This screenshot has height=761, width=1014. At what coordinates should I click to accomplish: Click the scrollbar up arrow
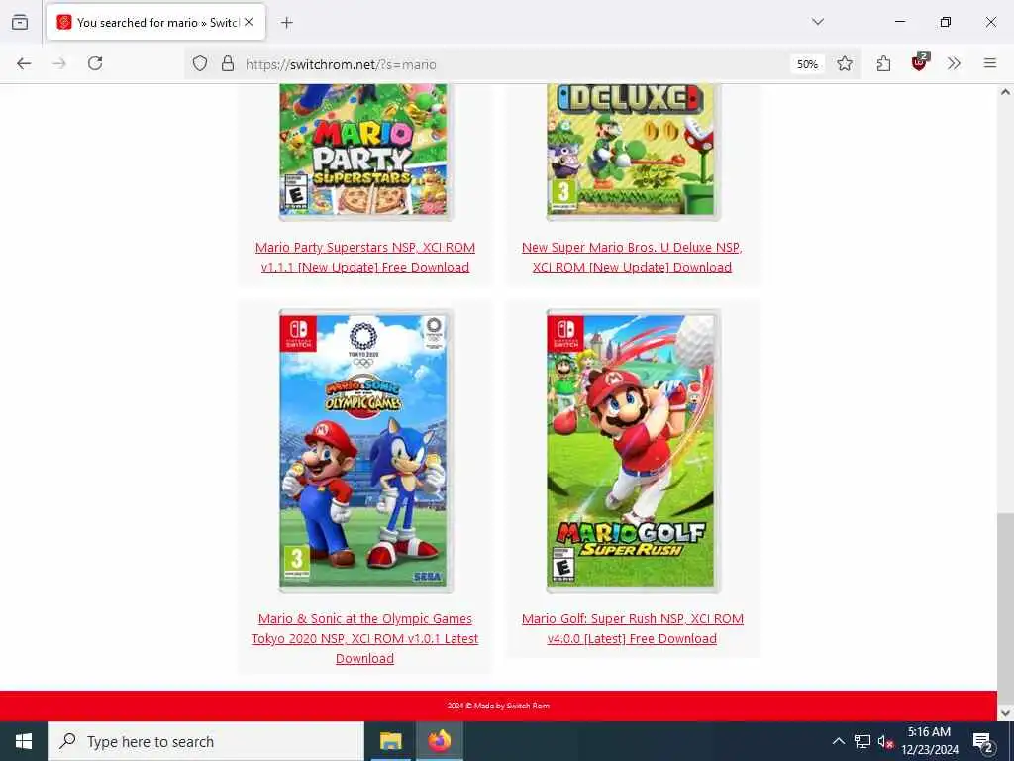coord(1005,92)
